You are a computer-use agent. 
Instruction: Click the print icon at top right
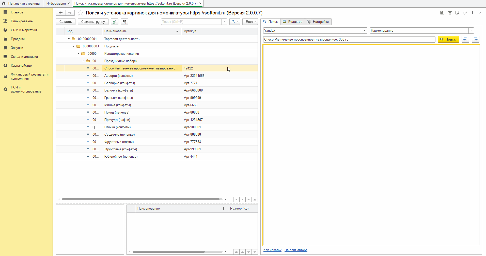[450, 13]
